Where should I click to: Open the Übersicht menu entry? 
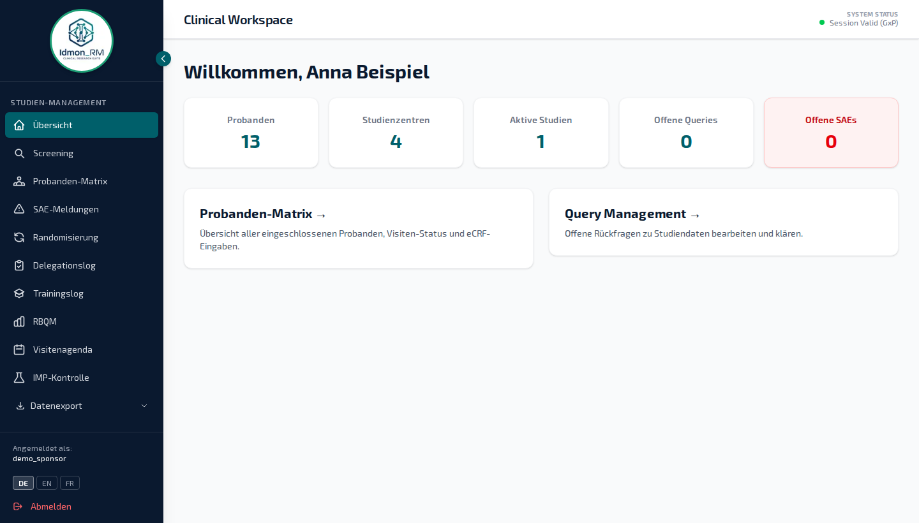82,125
